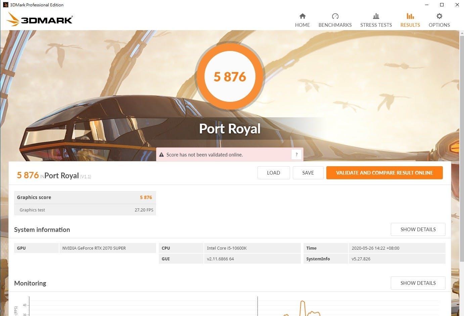Click the Results bars icon
This screenshot has height=316, width=464.
[x=410, y=16]
